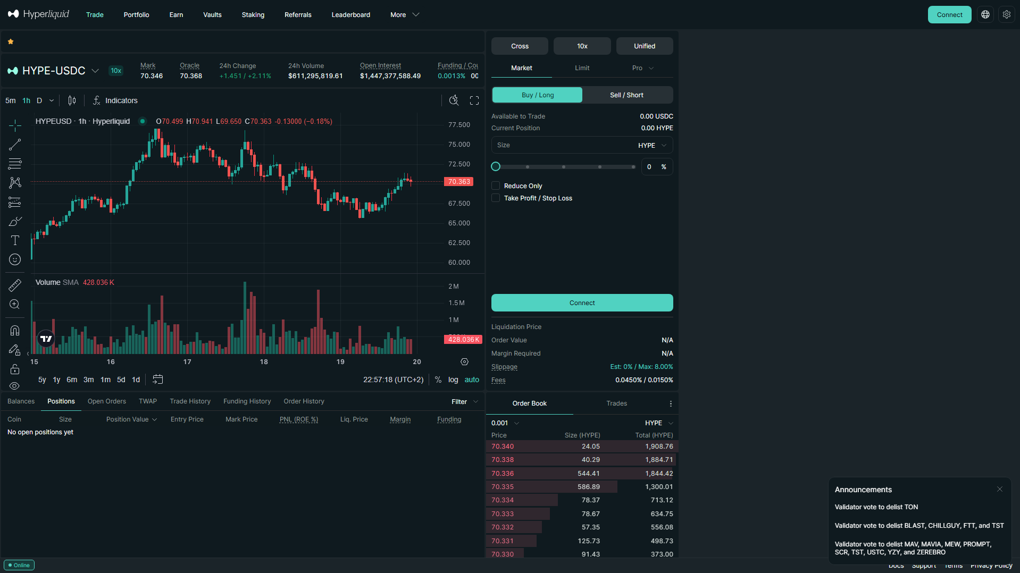Select the zoom in tool
The image size is (1020, 573).
[15, 305]
